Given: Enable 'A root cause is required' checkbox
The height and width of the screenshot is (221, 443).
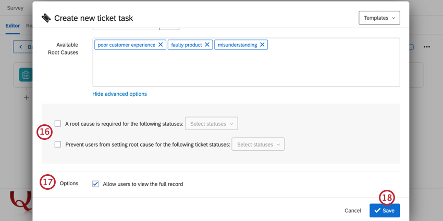Looking at the screenshot, I should pos(58,124).
